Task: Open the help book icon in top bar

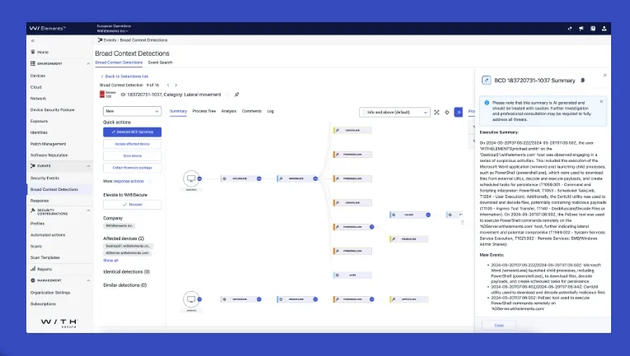Action: [593, 29]
